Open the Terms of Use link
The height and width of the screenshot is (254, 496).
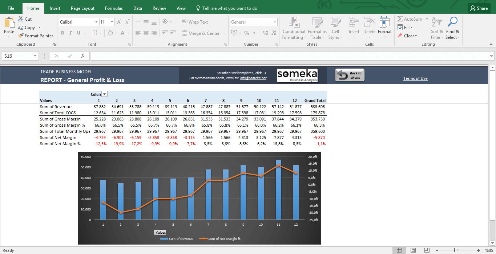[x=415, y=78]
